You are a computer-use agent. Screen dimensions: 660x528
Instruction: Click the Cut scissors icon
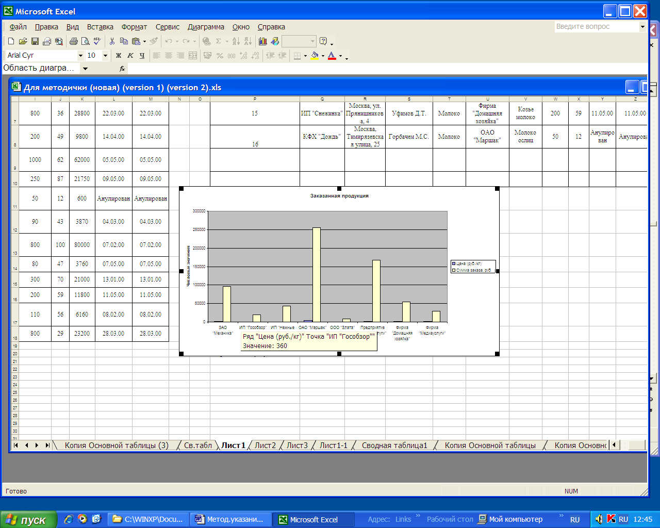coord(112,41)
